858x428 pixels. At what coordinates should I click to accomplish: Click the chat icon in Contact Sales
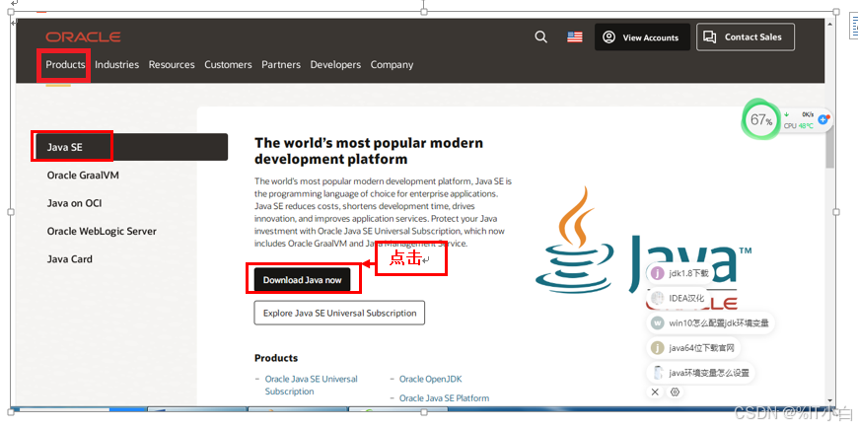(710, 37)
